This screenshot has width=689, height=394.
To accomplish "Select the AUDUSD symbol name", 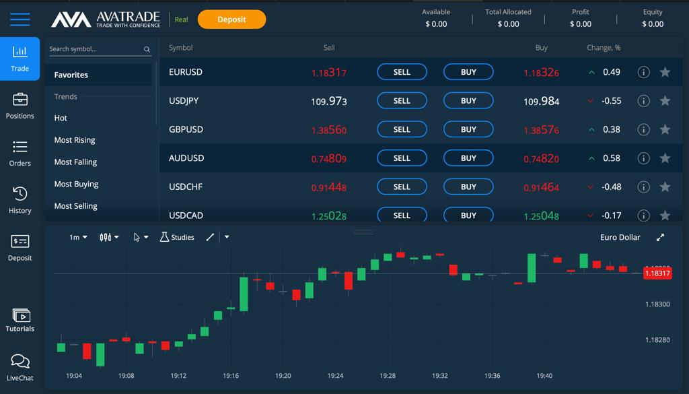I will 186,158.
